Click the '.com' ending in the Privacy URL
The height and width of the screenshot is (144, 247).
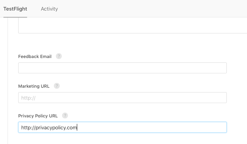72,128
